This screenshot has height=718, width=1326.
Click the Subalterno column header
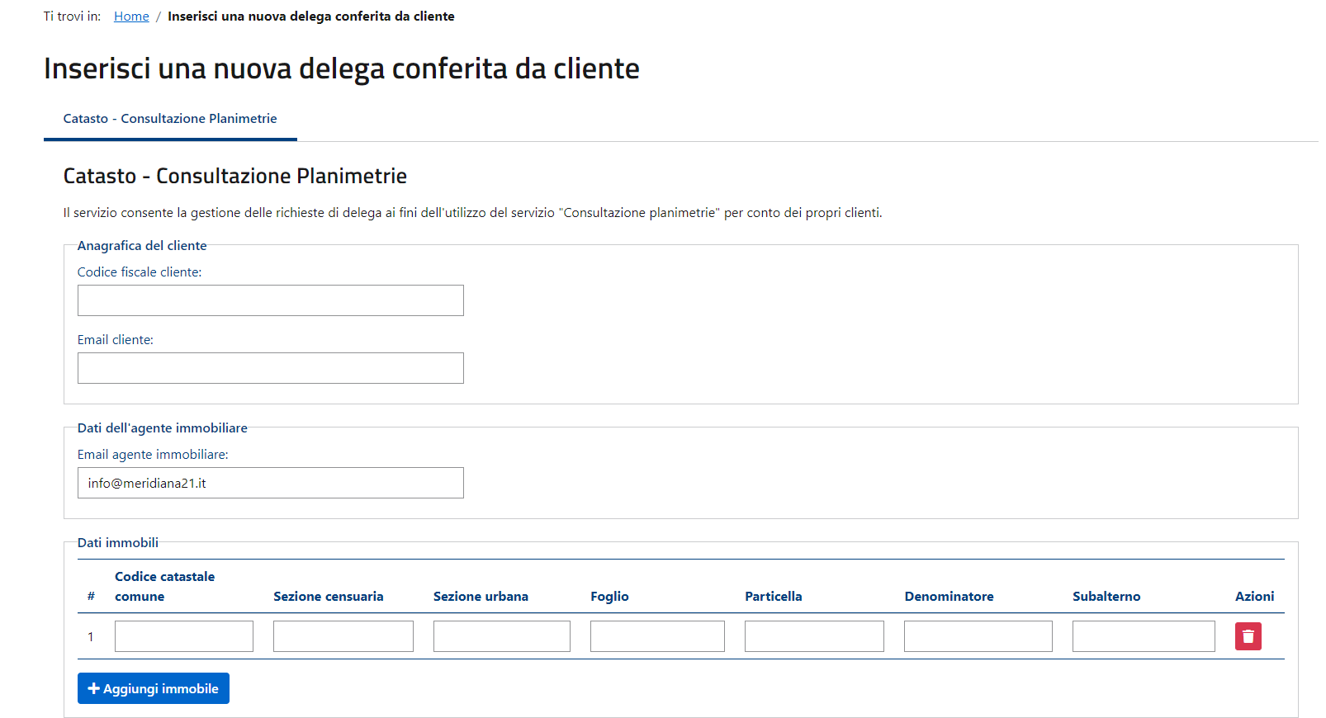coord(1106,597)
